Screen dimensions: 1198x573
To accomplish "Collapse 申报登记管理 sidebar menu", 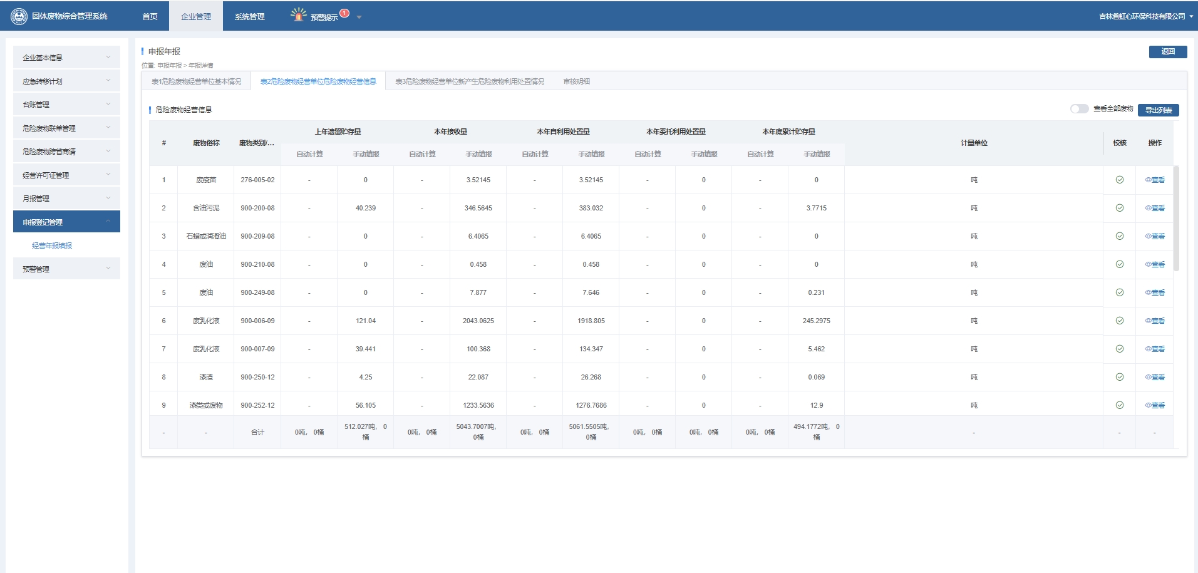I will coord(66,222).
